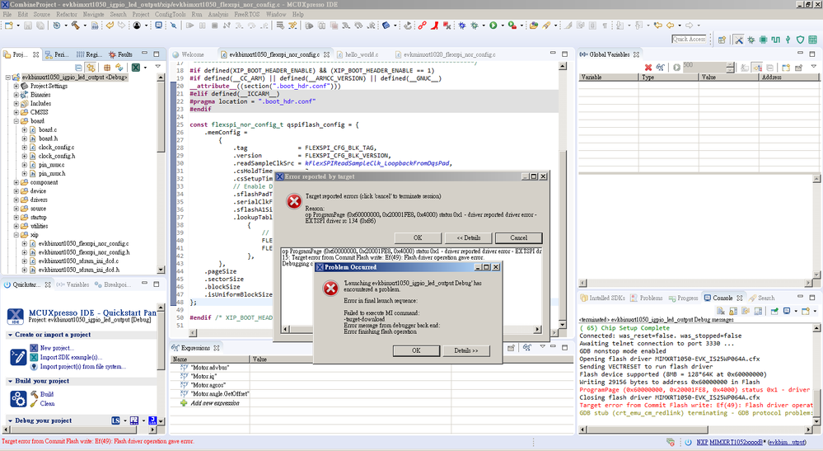Click the error details horizontal scrollbar
This screenshot has height=451, width=823.
[412, 329]
